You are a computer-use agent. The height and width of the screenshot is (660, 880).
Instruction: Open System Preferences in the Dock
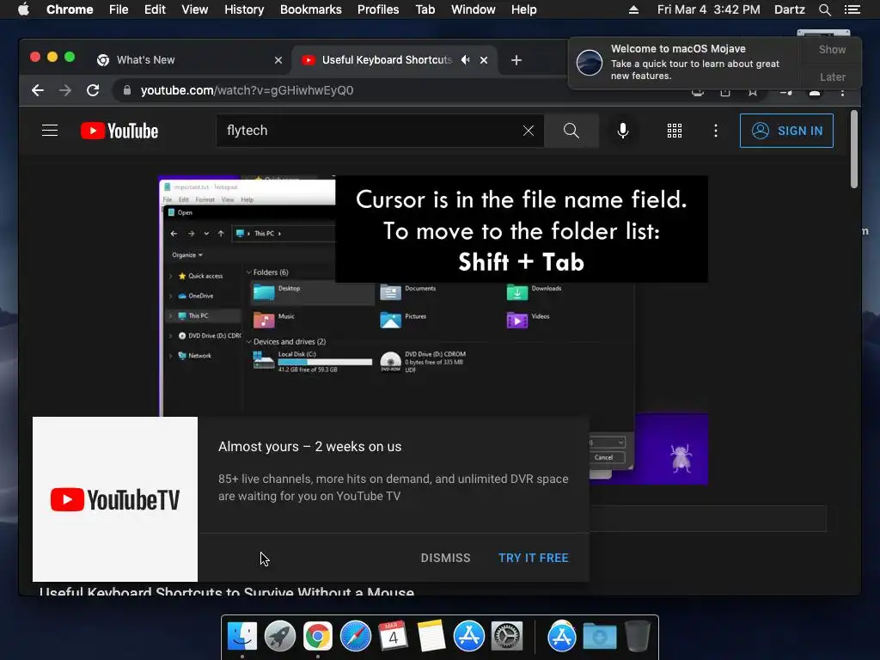(507, 637)
